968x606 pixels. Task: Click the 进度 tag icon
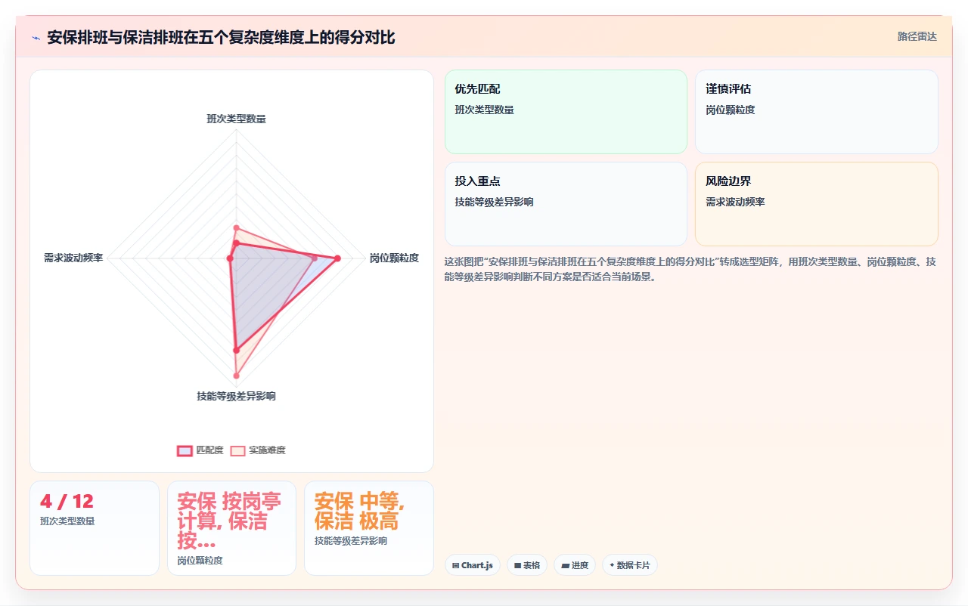click(565, 565)
